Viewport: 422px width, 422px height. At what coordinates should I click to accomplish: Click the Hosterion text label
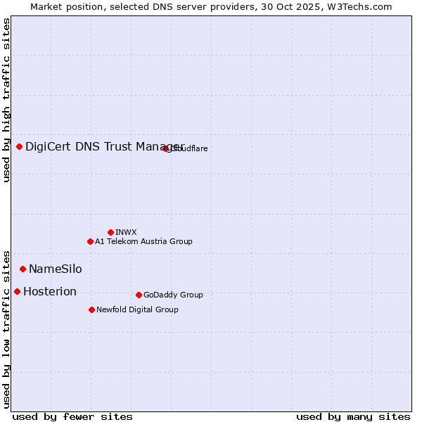pos(50,291)
